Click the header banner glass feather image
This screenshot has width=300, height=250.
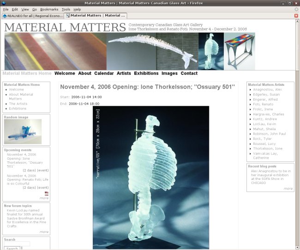click(152, 51)
